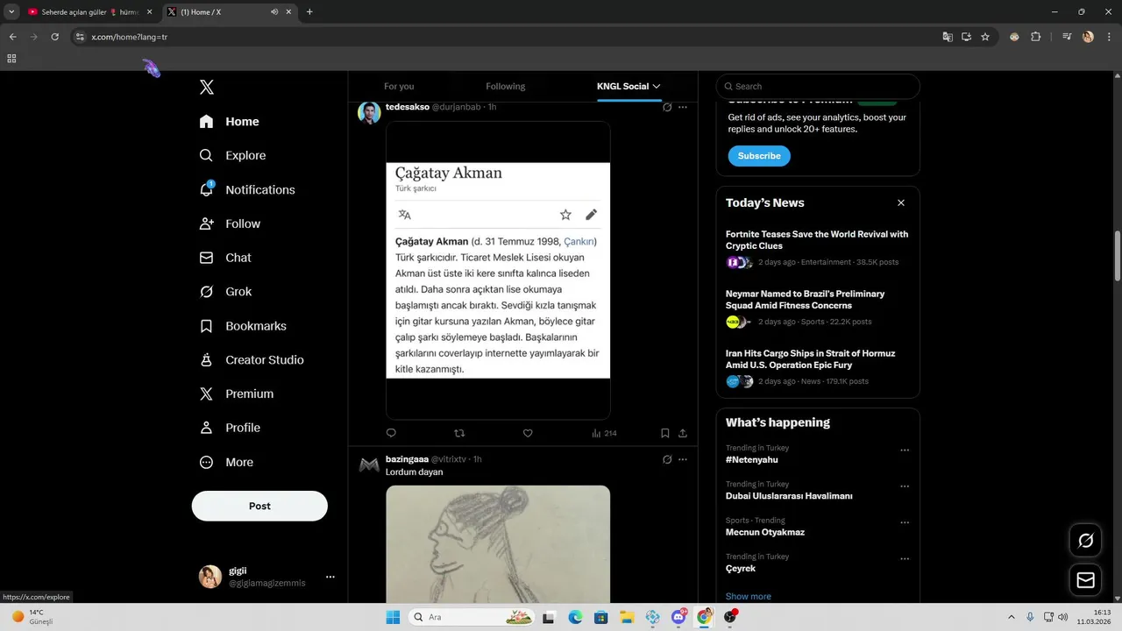Screen dimensions: 1122x631
Task: Click tedesakso's profile avatar
Action: (369, 113)
